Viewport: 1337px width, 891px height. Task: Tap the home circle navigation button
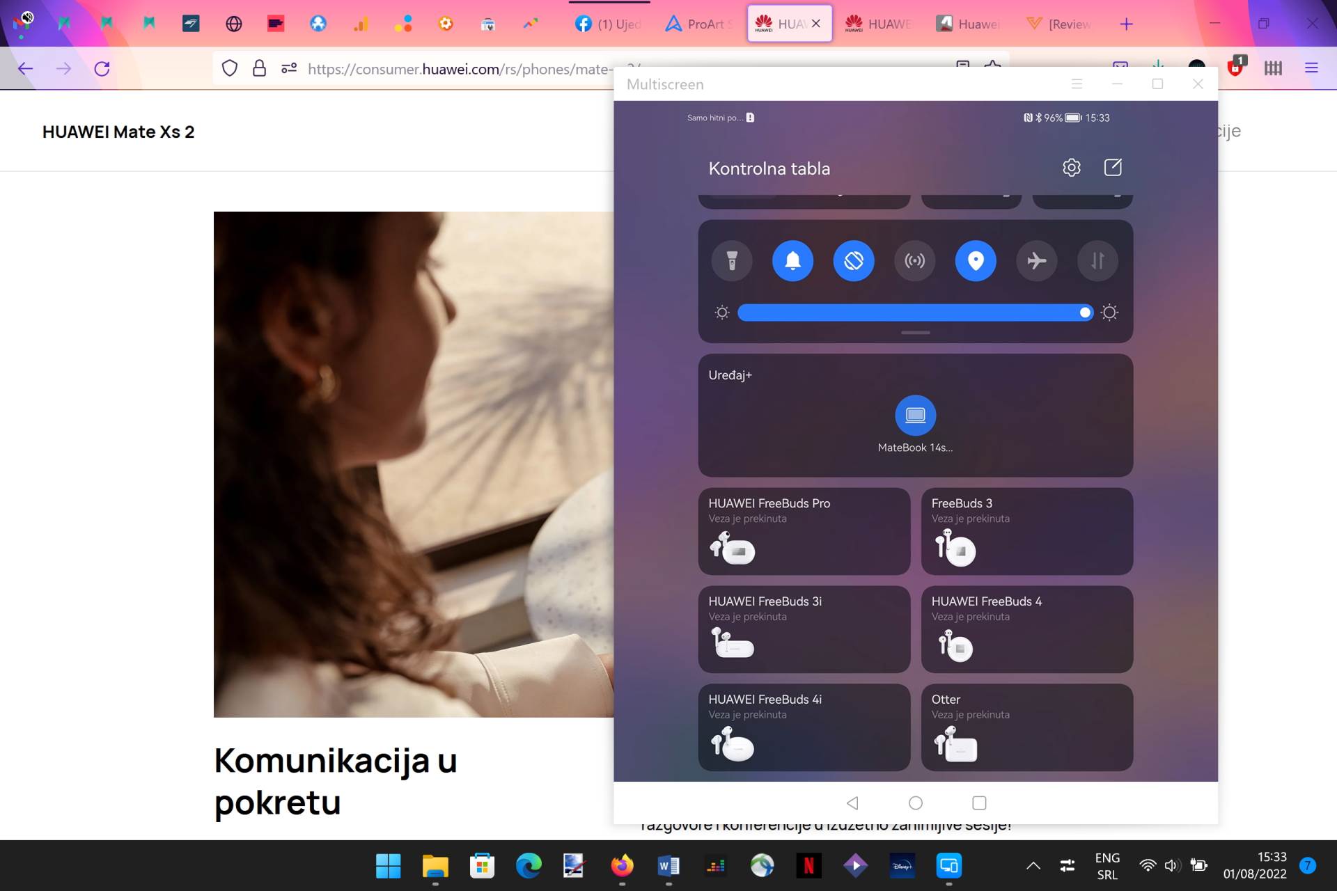(915, 803)
